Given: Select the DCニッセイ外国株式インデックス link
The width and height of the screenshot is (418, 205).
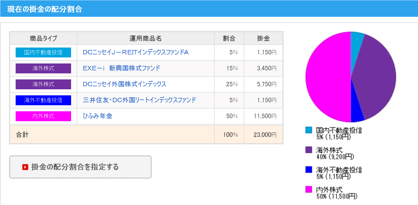Looking at the screenshot, I should 125,84.
